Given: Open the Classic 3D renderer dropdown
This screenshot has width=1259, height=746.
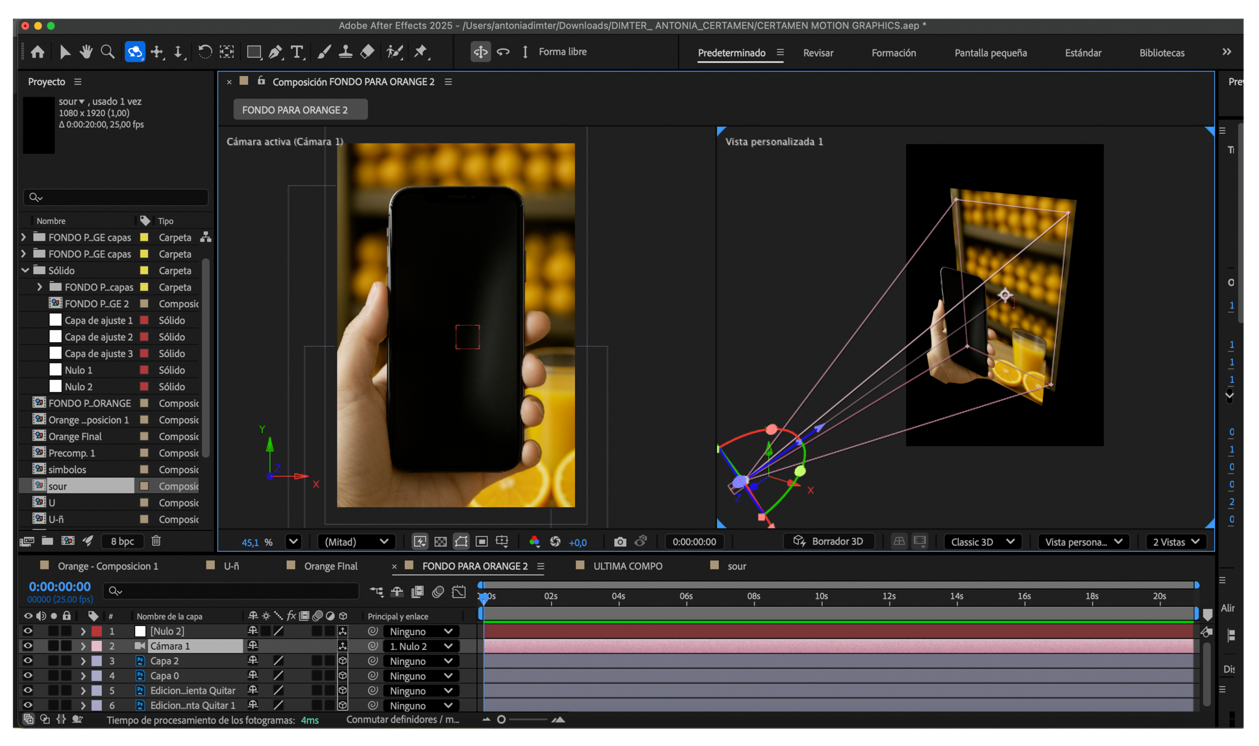Looking at the screenshot, I should 982,542.
